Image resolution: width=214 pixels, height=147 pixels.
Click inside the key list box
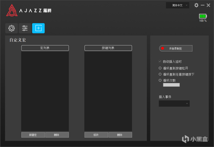point(108,91)
